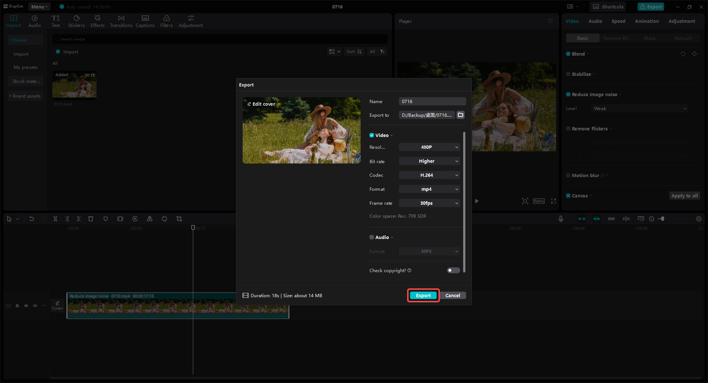This screenshot has width=708, height=383.
Task: Hide track with the eye icon on timeline
Action: point(26,306)
